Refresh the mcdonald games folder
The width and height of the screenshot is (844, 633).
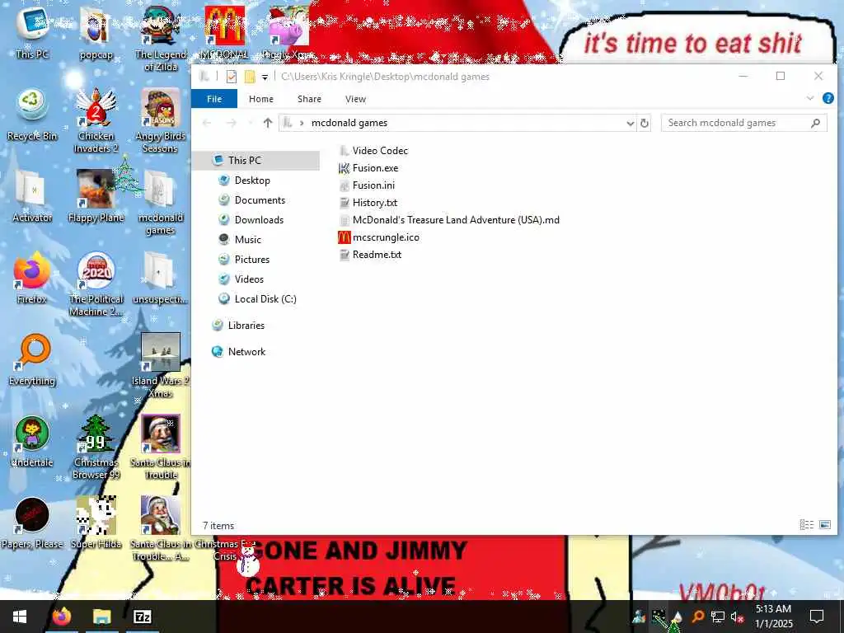[645, 124]
